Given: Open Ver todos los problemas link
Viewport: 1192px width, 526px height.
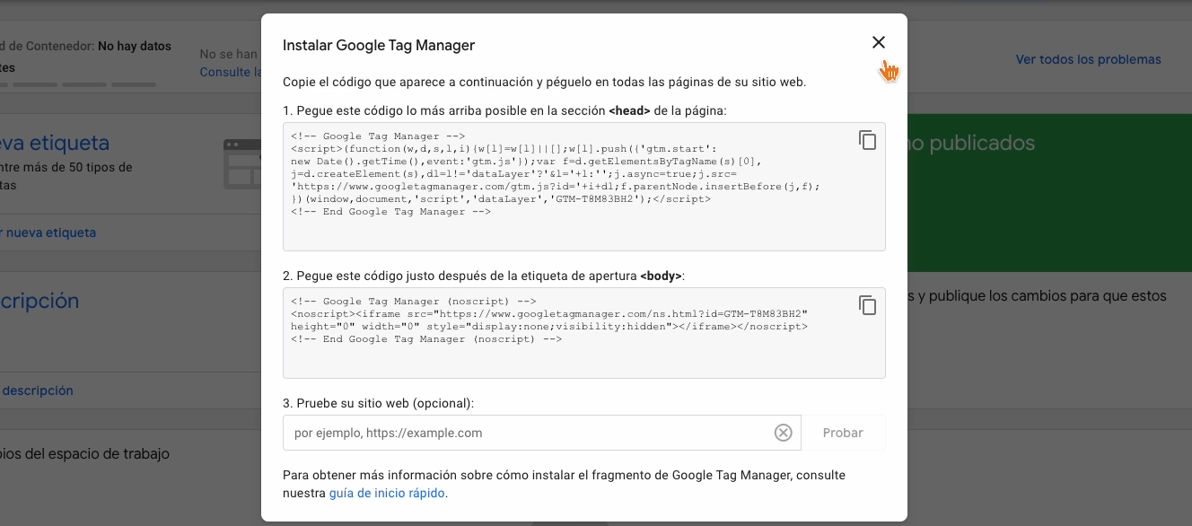Looking at the screenshot, I should click(1088, 59).
